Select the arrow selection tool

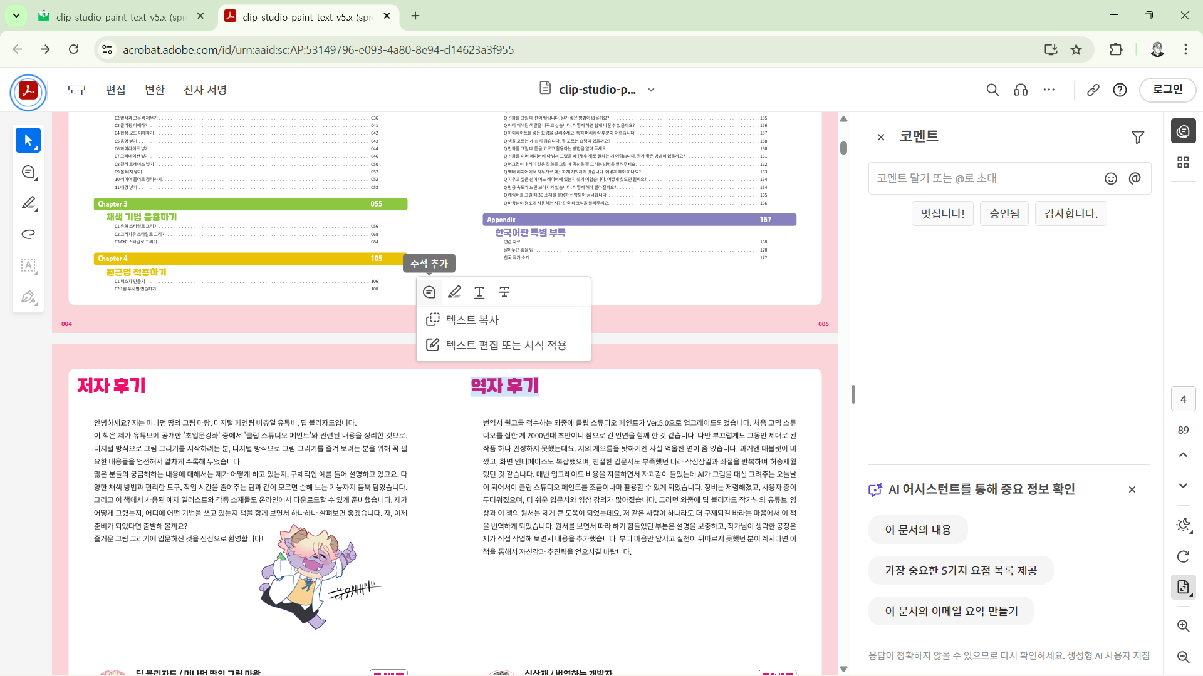[x=28, y=140]
